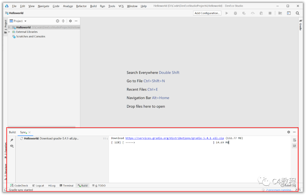Click Add Configuration button
This screenshot has height=195, width=306.
pos(207,13)
